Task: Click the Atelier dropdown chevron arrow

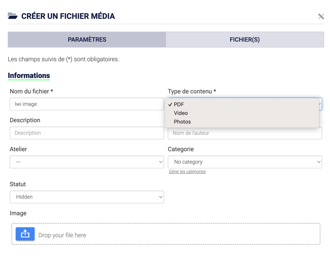Action: pyautogui.click(x=160, y=162)
